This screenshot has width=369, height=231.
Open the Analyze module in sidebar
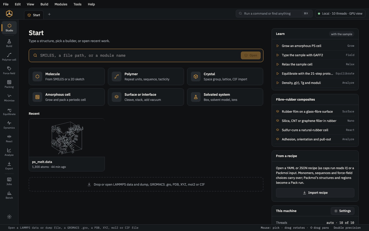[9, 152]
